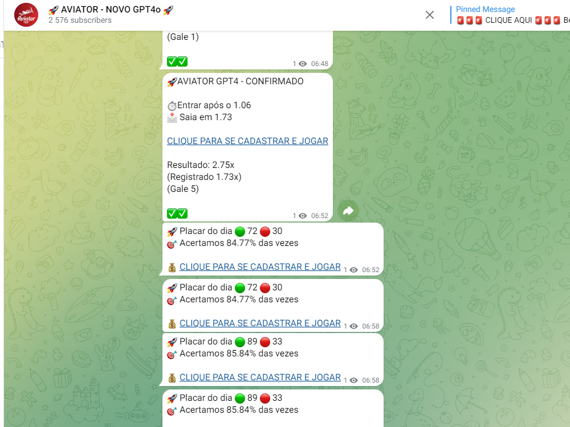Click the stopwatch icon beside Entrar após o 1.06
The height and width of the screenshot is (427, 570).
tap(172, 106)
